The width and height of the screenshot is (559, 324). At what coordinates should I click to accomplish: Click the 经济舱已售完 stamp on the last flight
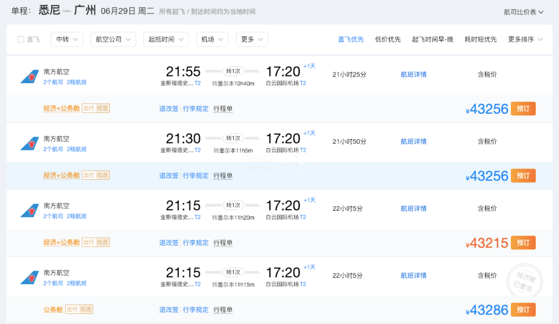click(x=525, y=281)
